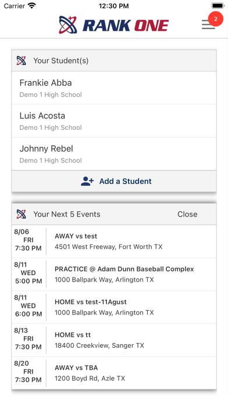Open the AWAY vs test event
The image size is (228, 404).
(x=114, y=241)
